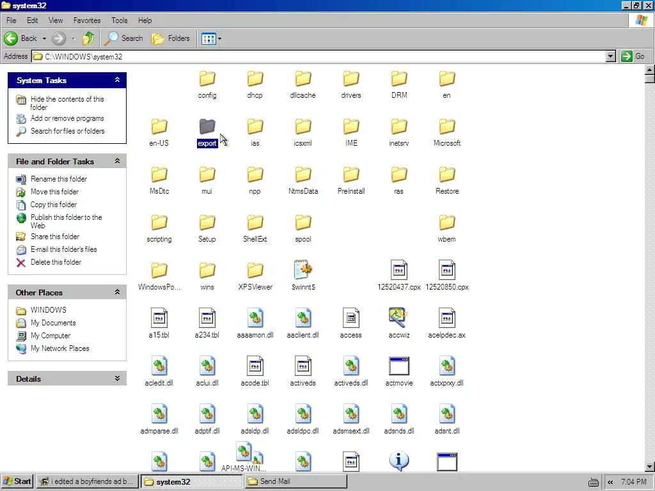Viewport: 655px width, 491px height.
Task: Open the Favorites menu
Action: pos(87,20)
